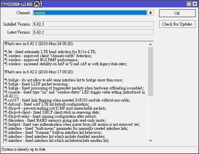Click wireless increased stability hAP ac^2 line

(x=66, y=64)
